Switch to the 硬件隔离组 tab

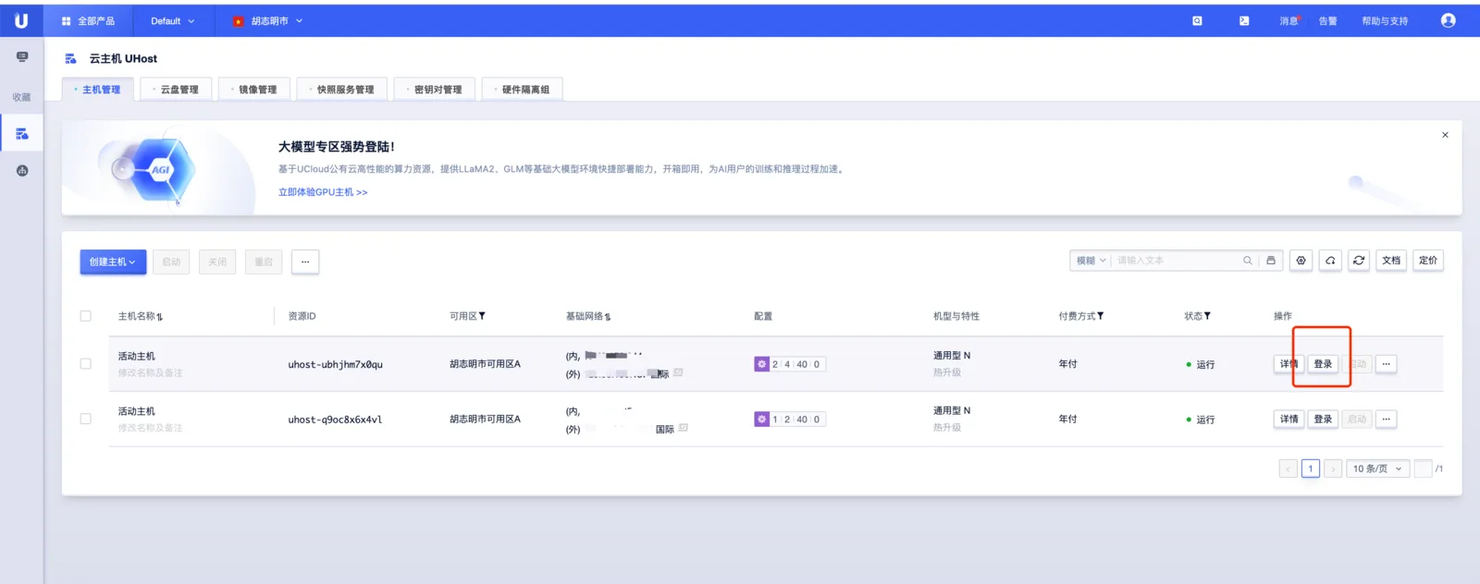[522, 90]
